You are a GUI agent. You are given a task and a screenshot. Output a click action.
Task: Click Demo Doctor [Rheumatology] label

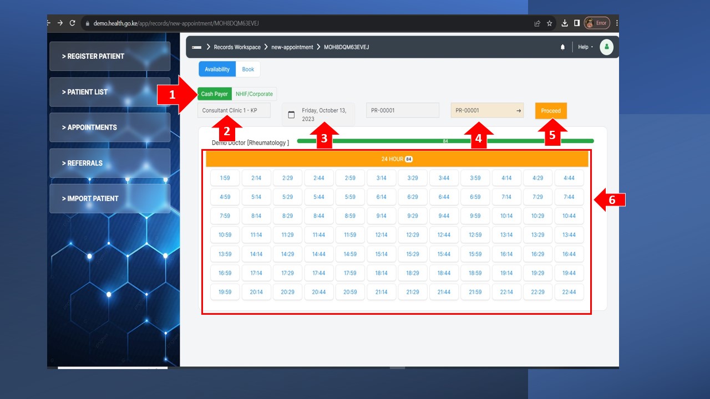(250, 143)
